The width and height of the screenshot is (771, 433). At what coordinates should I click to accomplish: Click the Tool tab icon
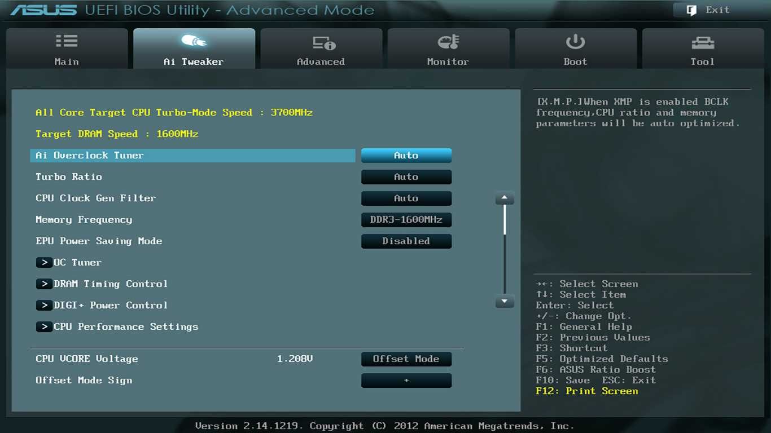703,42
